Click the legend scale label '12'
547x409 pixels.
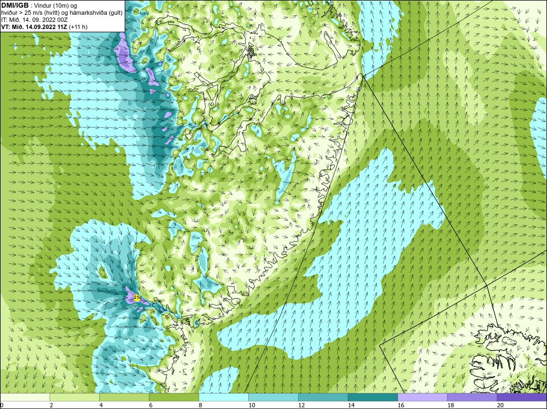pyautogui.click(x=301, y=405)
